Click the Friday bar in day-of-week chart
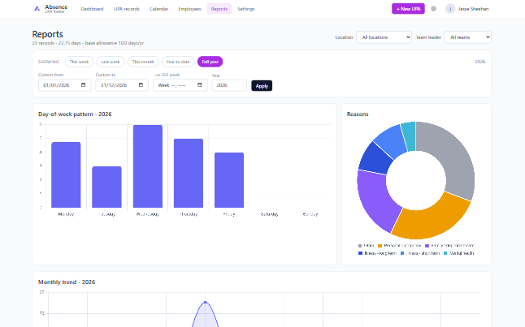The width and height of the screenshot is (525, 327). point(229,180)
